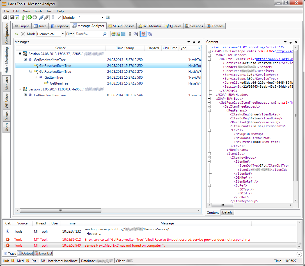Refresh messages with green arrows icon
The height and width of the screenshot is (266, 305).
pos(17,34)
